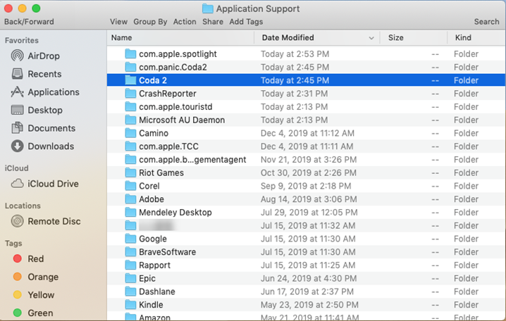The height and width of the screenshot is (321, 506).
Task: Click the Search toolbar item
Action: [486, 22]
